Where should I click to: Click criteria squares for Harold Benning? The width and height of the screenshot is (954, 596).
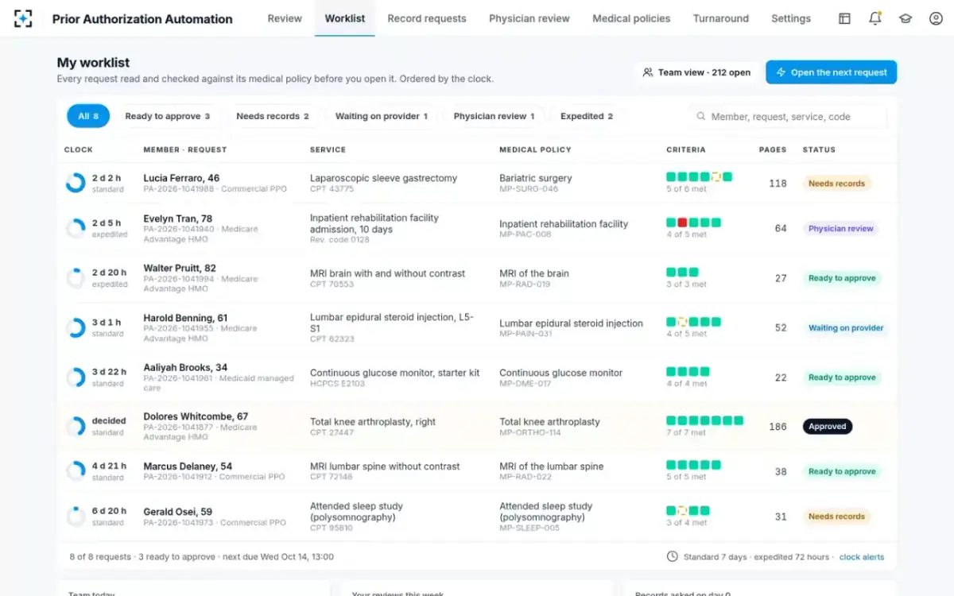click(x=693, y=323)
